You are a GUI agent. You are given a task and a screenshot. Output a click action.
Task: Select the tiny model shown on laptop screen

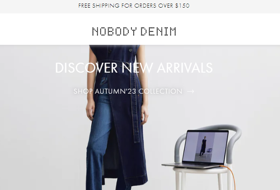tap(203, 146)
